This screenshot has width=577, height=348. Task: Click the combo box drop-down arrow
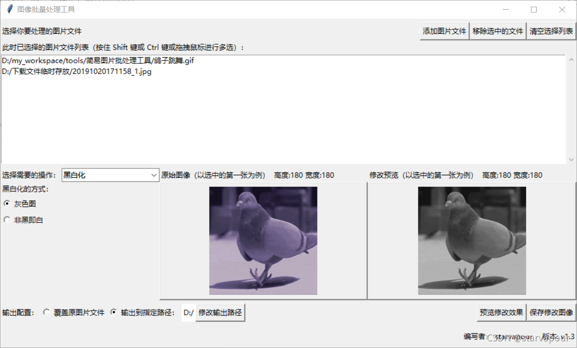point(155,175)
